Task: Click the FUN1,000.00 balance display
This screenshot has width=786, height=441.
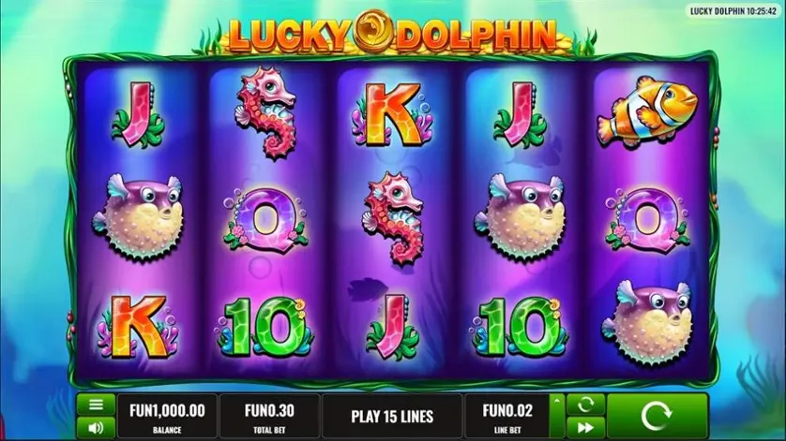Action: coord(167,416)
